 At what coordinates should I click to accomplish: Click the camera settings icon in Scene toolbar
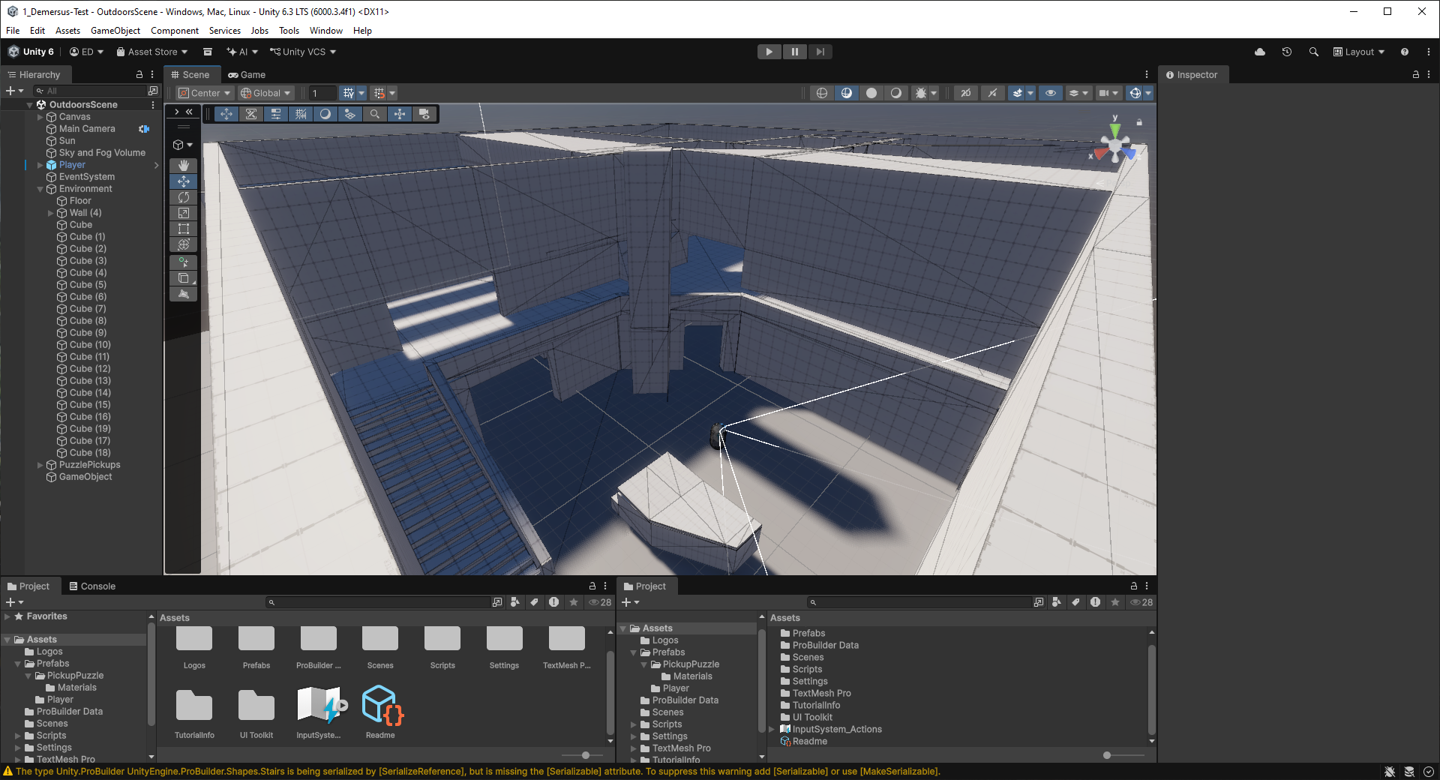1104,93
